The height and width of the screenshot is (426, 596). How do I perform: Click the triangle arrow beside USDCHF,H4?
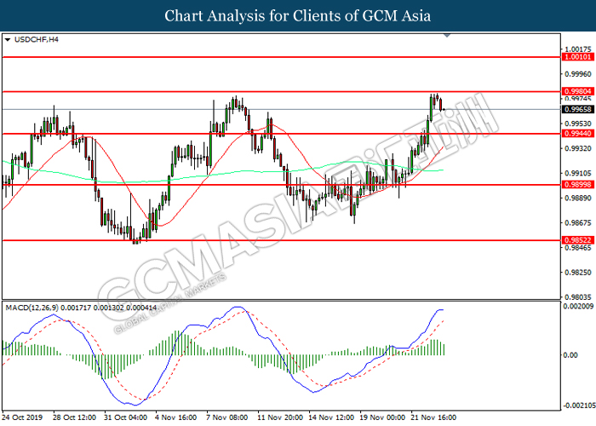(8, 39)
